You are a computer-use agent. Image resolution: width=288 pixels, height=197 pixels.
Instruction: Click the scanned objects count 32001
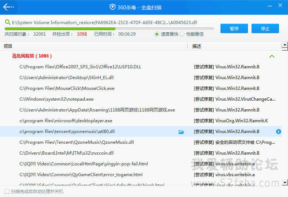point(39,34)
